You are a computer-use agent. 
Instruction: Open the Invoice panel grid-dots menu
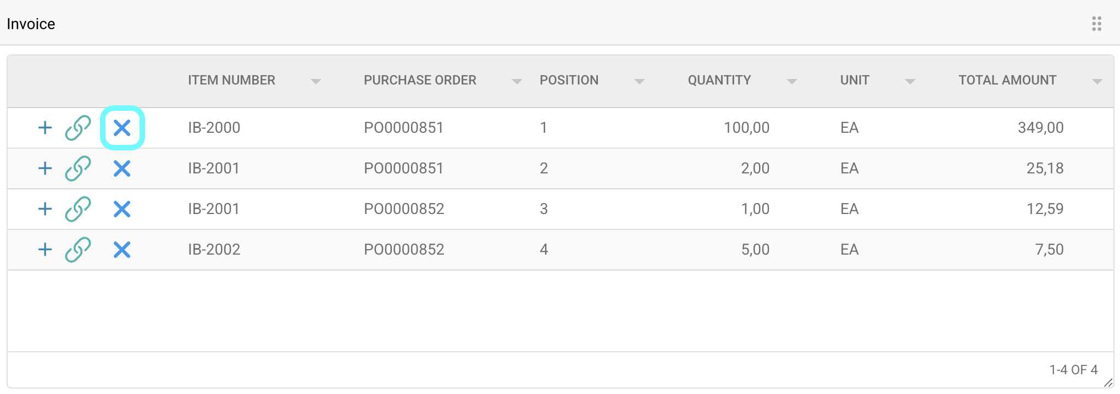click(1096, 24)
